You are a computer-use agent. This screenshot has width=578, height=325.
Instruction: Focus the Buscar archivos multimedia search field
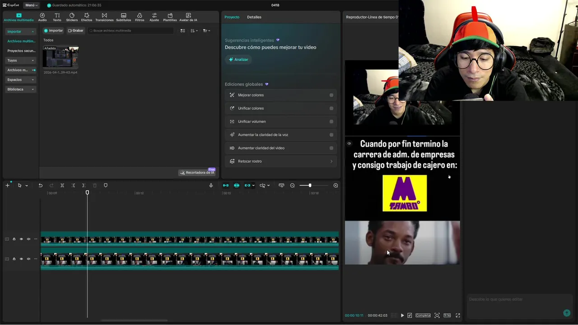click(131, 31)
